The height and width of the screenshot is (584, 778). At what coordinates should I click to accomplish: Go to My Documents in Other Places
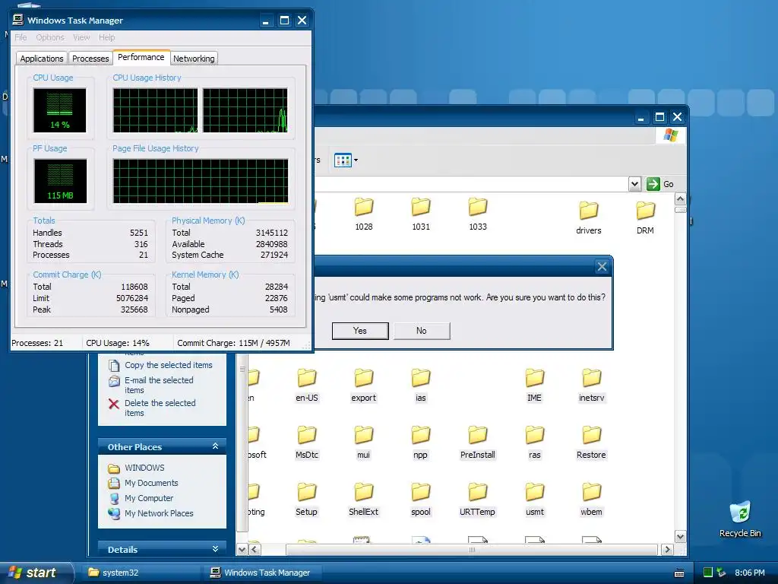tap(144, 483)
